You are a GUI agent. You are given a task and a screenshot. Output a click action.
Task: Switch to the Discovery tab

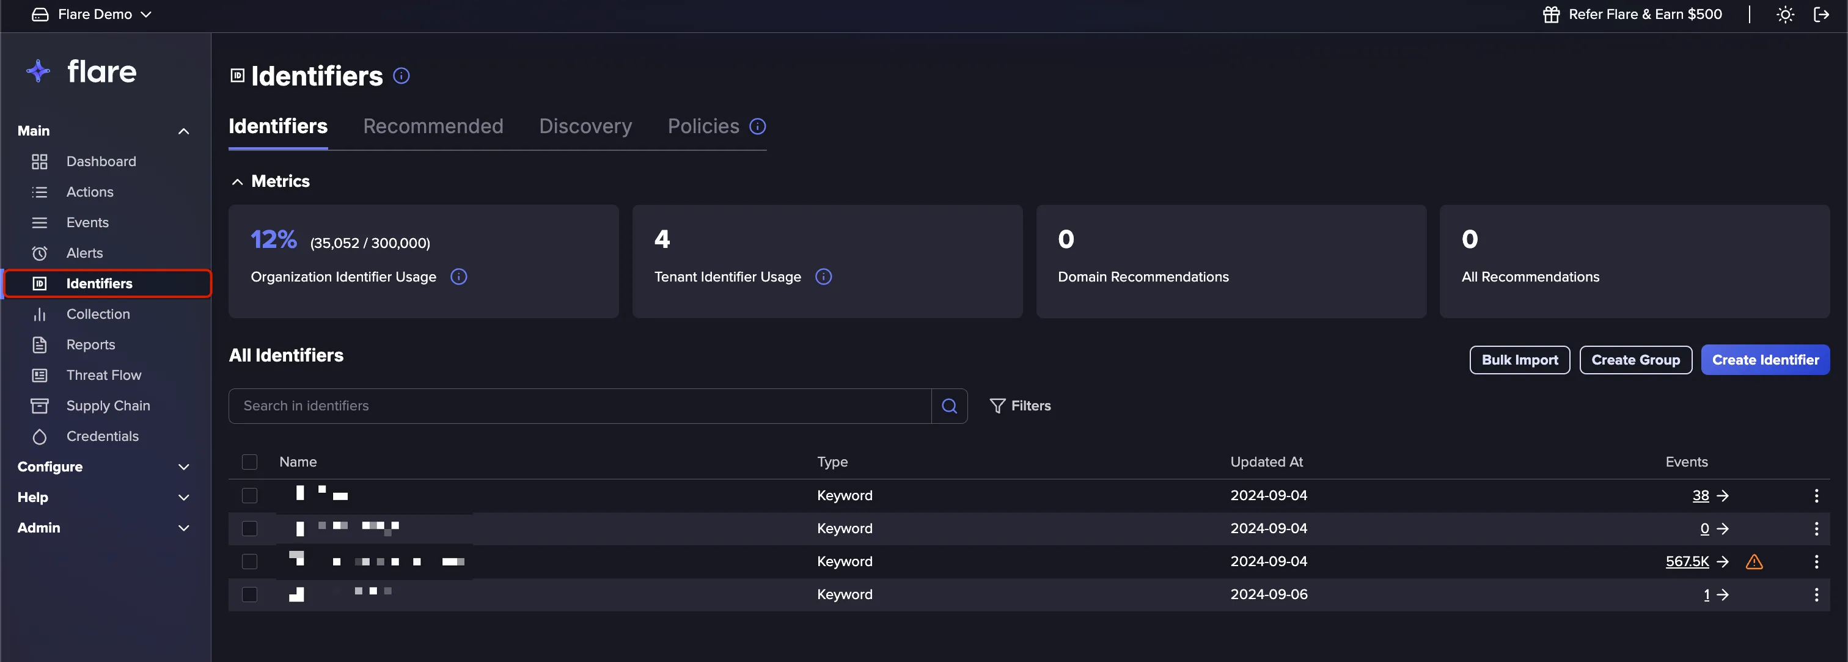tap(585, 126)
